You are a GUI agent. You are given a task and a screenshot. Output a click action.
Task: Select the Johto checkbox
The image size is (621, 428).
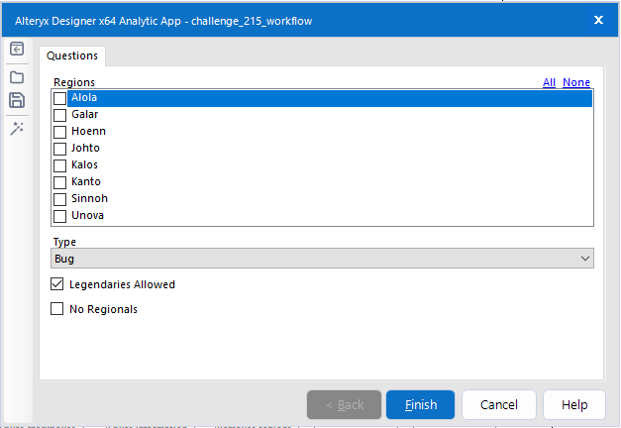[x=59, y=149]
